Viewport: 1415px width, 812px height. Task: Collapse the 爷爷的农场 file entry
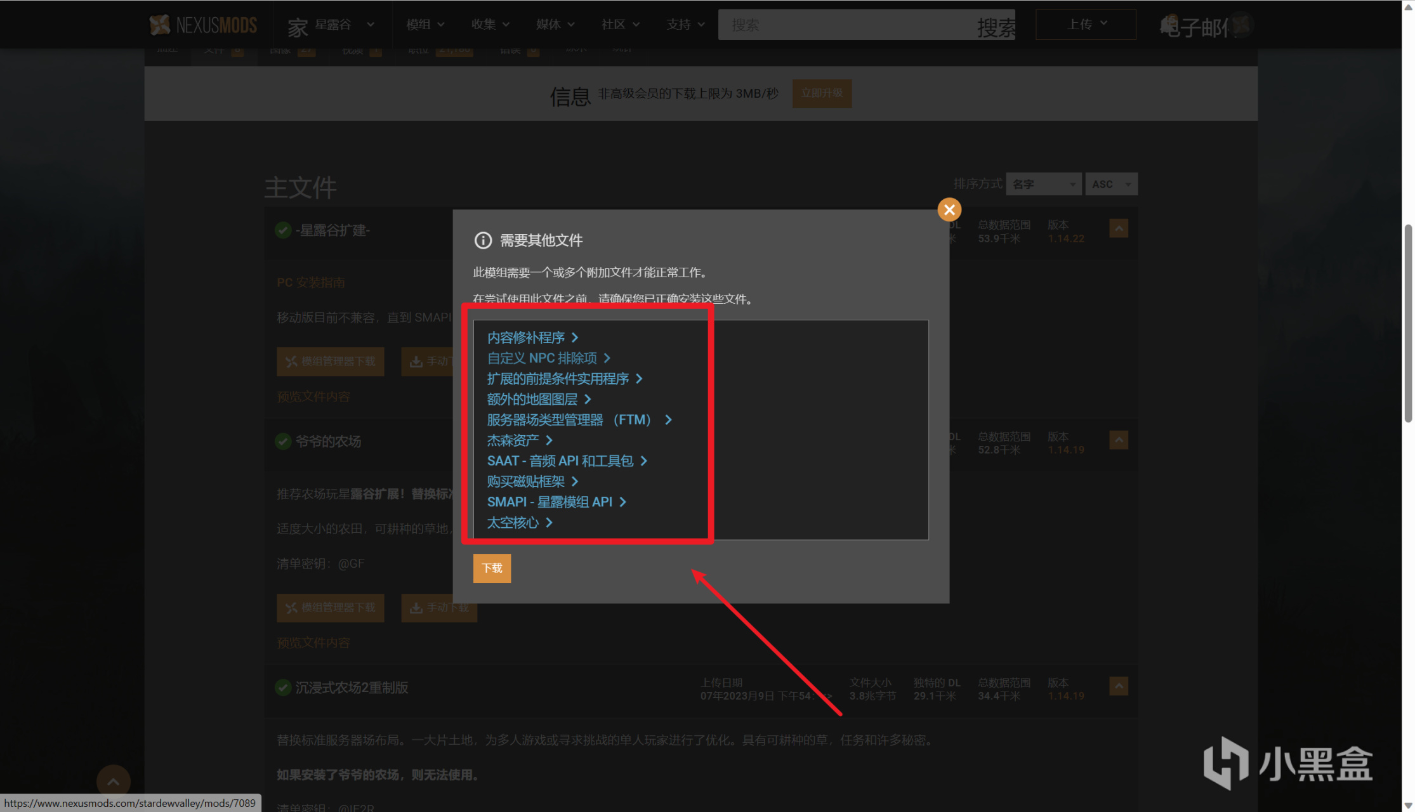(1119, 440)
